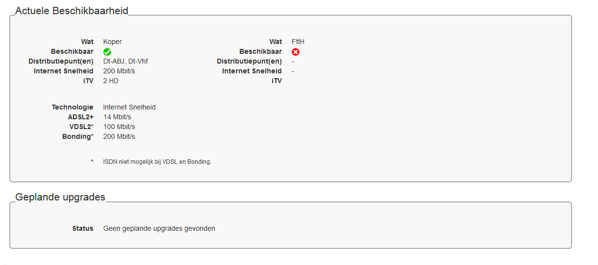Click the 14 Mbit/s ADSL2+ speed
Image resolution: width=598 pixels, height=265 pixels.
117,117
